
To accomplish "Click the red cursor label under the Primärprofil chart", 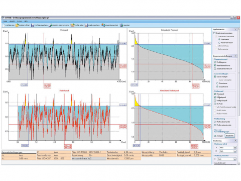I will pos(47,86).
